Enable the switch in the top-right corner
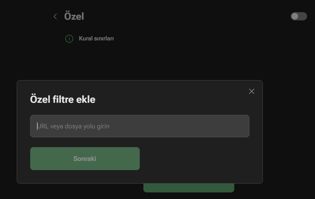Image resolution: width=315 pixels, height=199 pixels. tap(299, 16)
